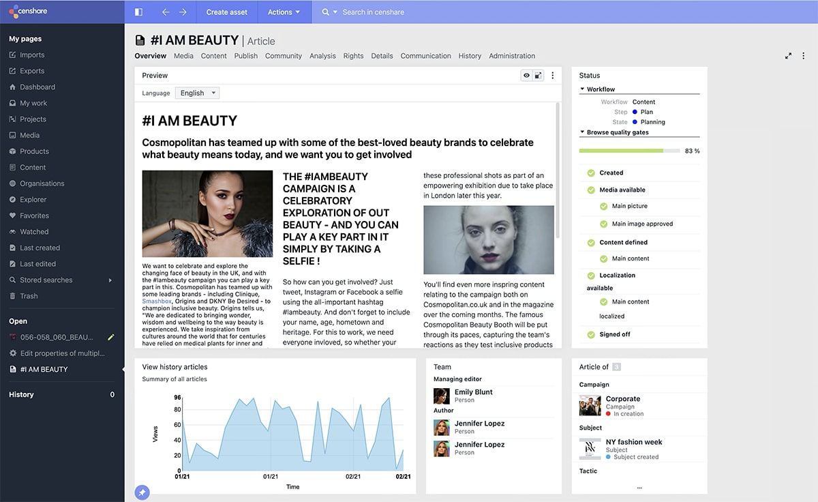818x502 pixels.
Task: Click the Main picture checkmark
Action: [x=603, y=206]
